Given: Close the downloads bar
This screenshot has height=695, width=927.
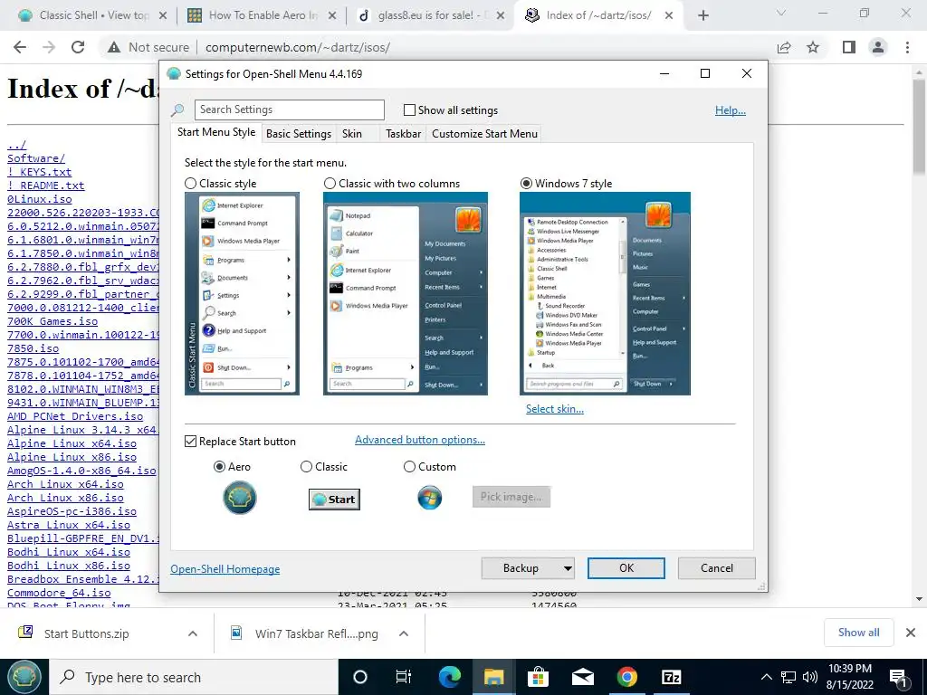Looking at the screenshot, I should (x=911, y=633).
